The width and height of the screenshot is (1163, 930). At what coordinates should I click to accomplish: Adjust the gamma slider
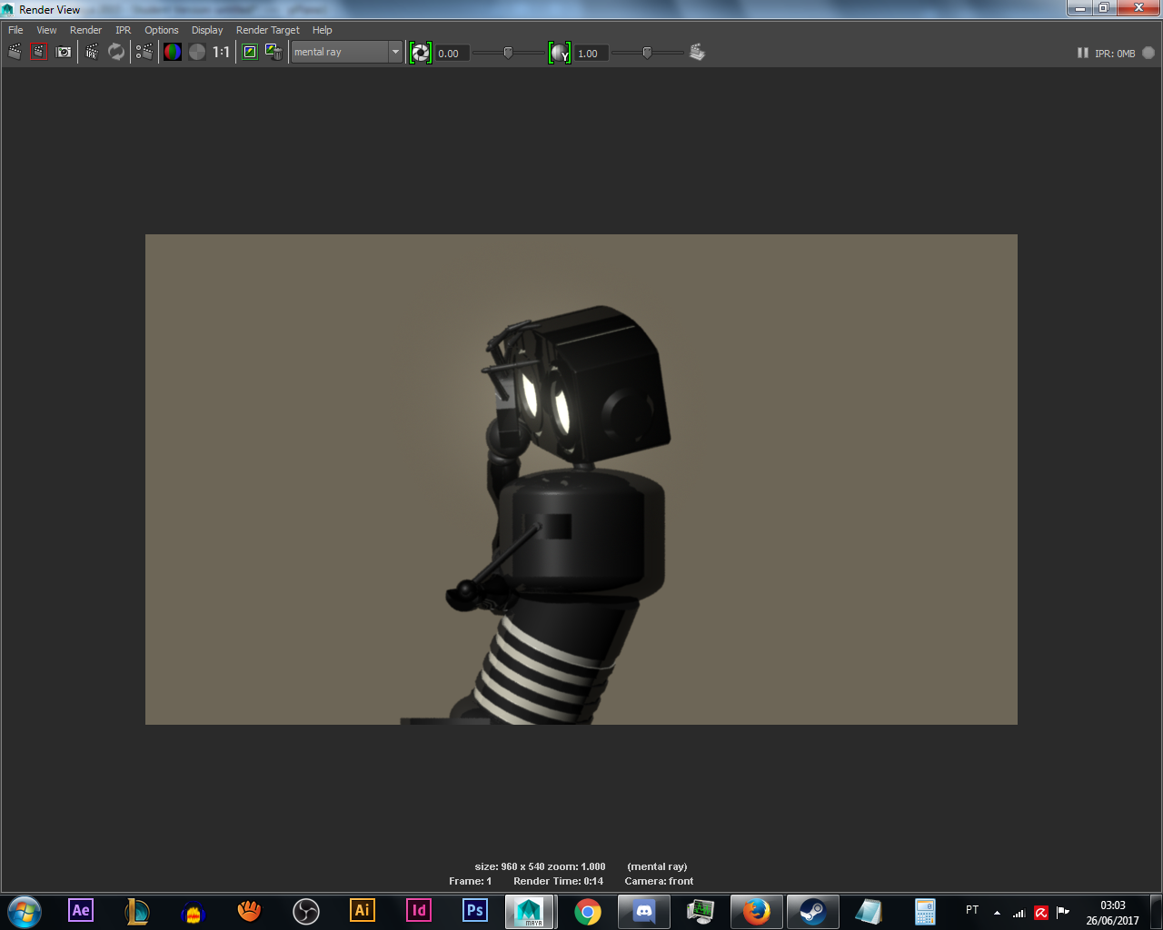[x=647, y=53]
